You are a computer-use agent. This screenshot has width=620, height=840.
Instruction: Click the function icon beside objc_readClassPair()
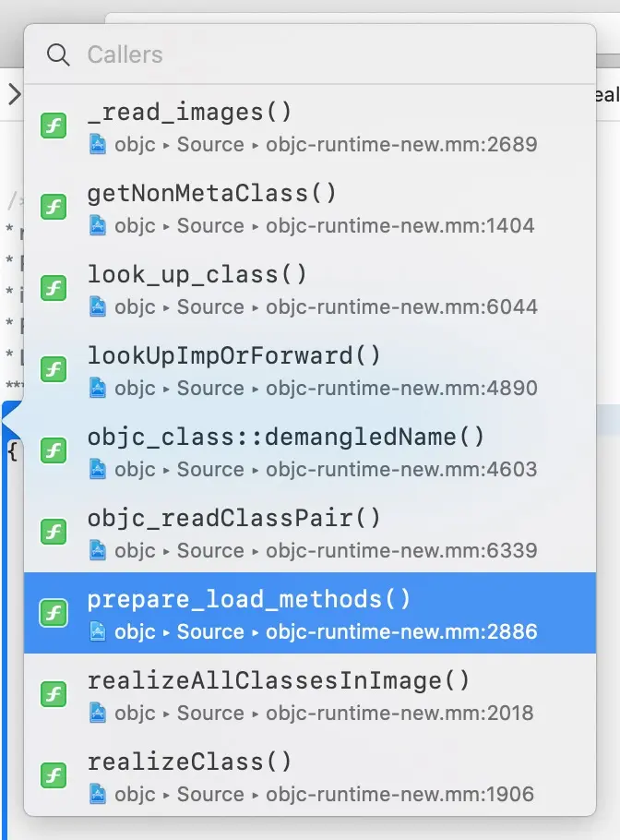[x=54, y=532]
